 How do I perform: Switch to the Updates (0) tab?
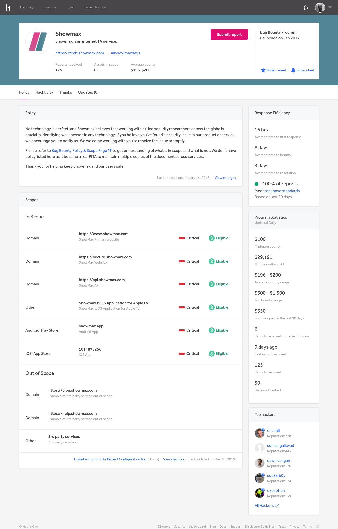[88, 92]
